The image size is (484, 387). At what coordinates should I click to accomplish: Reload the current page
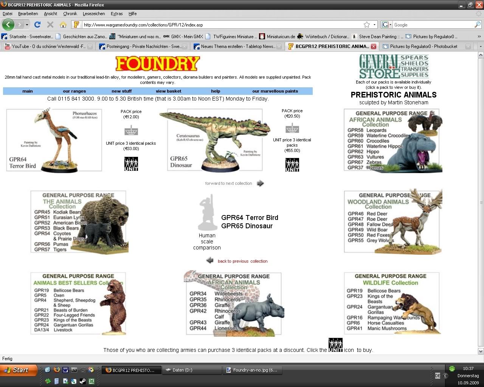click(x=37, y=25)
